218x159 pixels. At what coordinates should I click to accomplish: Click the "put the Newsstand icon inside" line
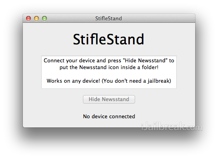pyautogui.click(x=109, y=68)
